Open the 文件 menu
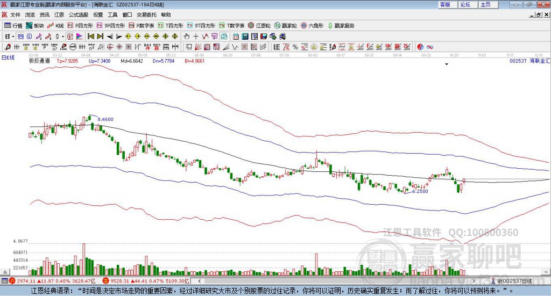551x296 pixels. coord(16,15)
